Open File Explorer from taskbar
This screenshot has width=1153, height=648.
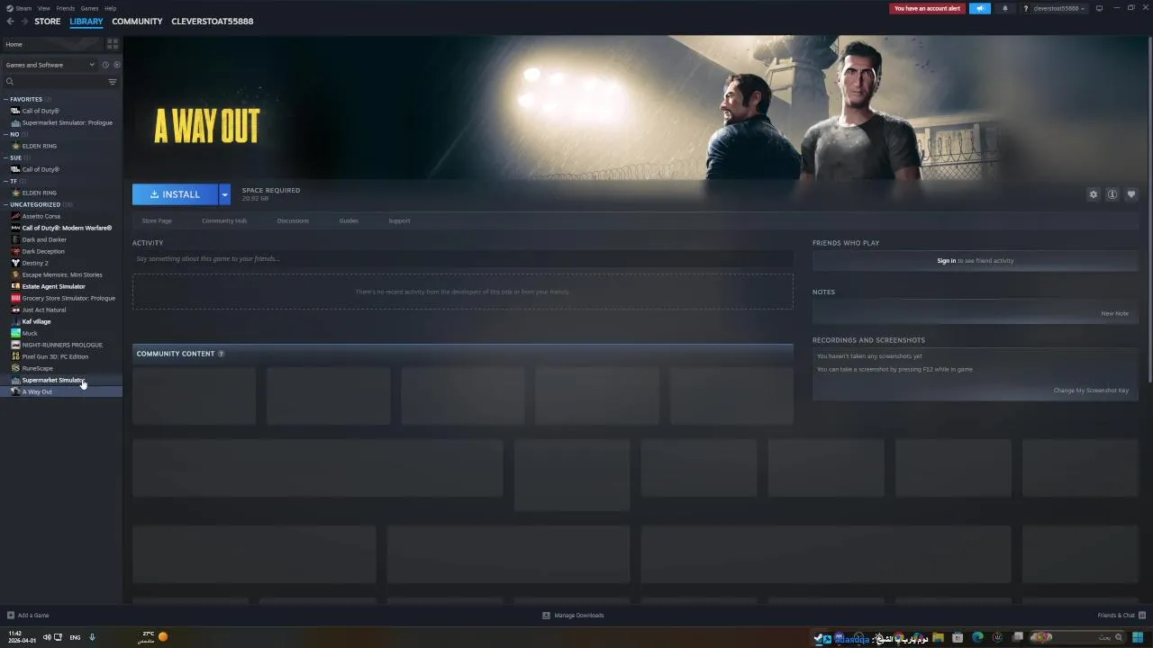point(938,637)
